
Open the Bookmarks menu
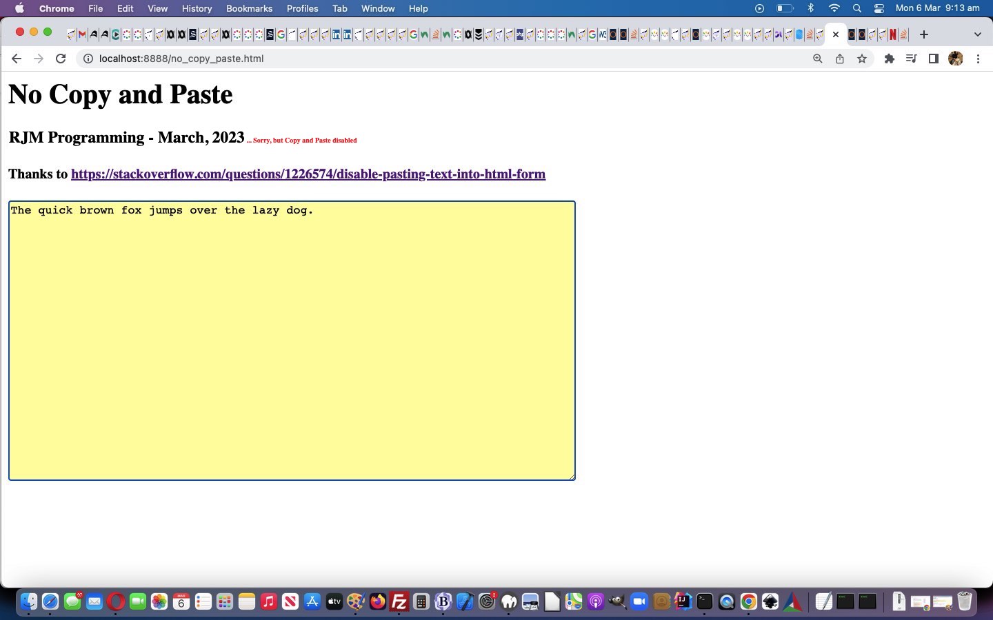click(249, 8)
